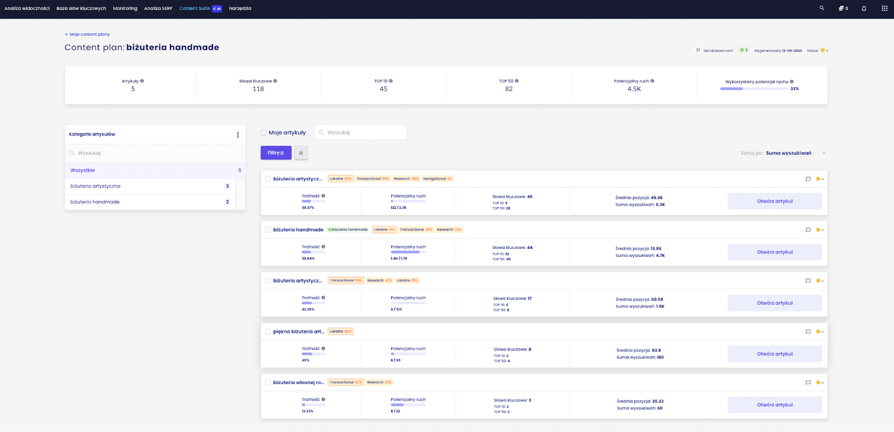The image size is (894, 432).
Task: Click info icon next to Słowa kluczowe stat
Action: tap(275, 81)
